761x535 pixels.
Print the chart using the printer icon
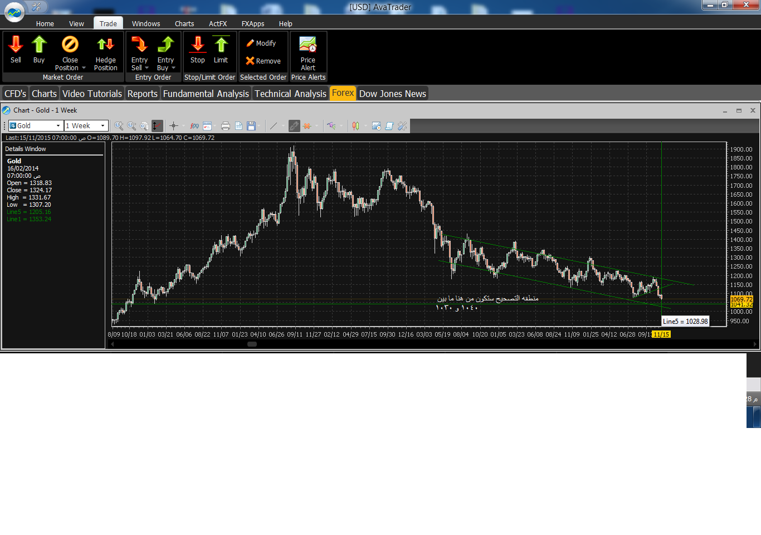(x=226, y=126)
